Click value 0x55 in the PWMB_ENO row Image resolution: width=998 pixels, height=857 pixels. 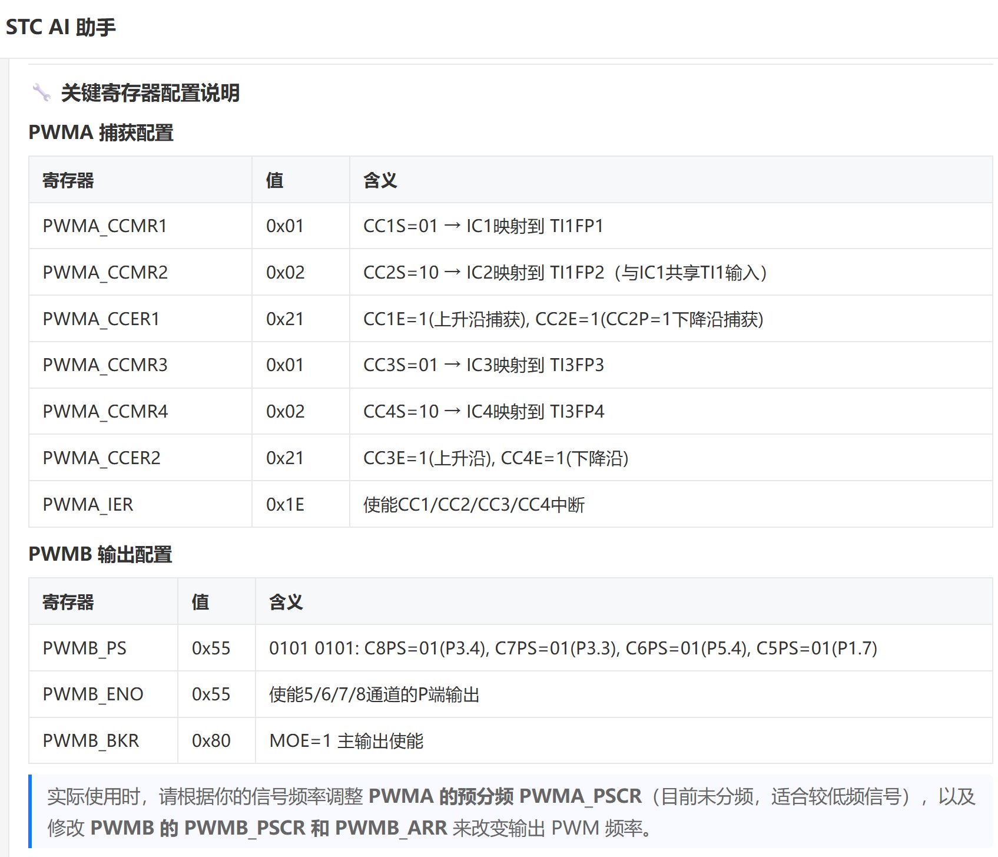coord(211,694)
